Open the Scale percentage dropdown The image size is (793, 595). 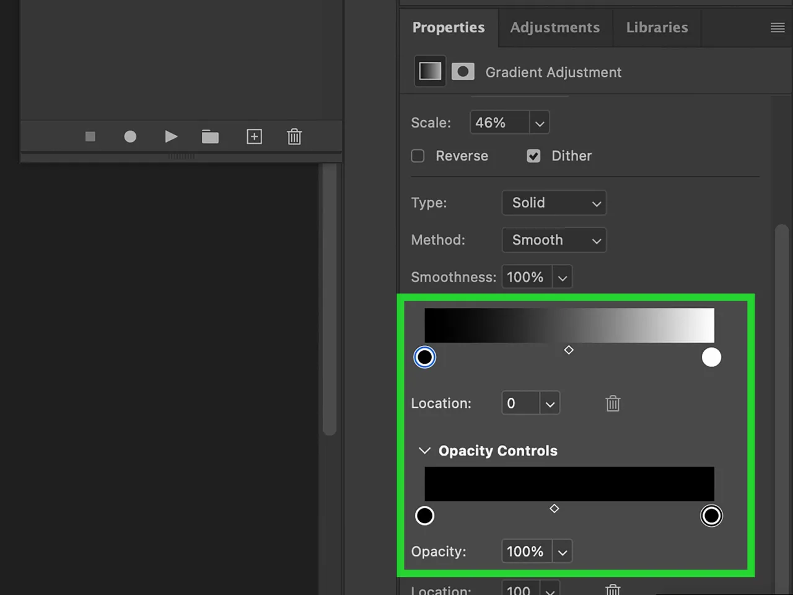tap(540, 123)
